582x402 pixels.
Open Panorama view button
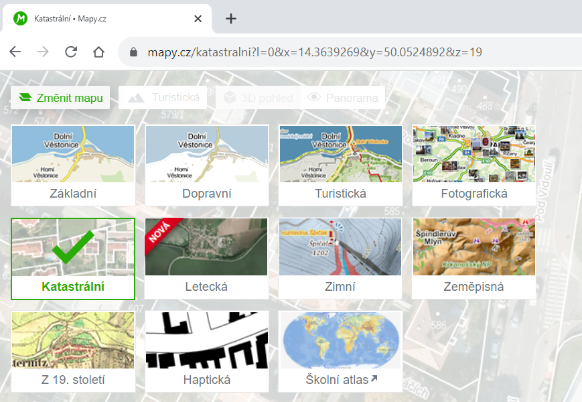[343, 98]
